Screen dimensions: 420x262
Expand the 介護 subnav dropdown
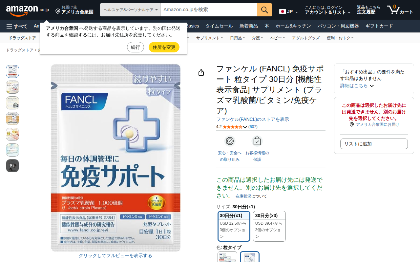258,38
